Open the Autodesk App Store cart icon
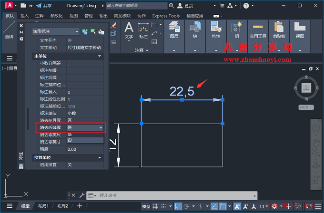This screenshot has width=324, height=213. (x=222, y=6)
